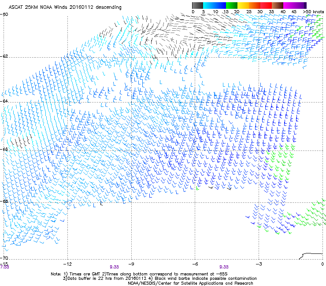This screenshot has width=326, height=286.
Task: Click the '-60' latitude axis label
Action: pos(4,15)
